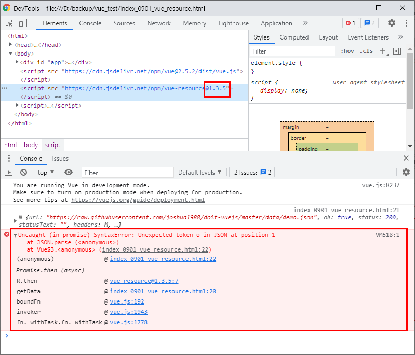The width and height of the screenshot is (415, 355).
Task: Open DevTools settings gear in main toolbar
Action: (392, 23)
